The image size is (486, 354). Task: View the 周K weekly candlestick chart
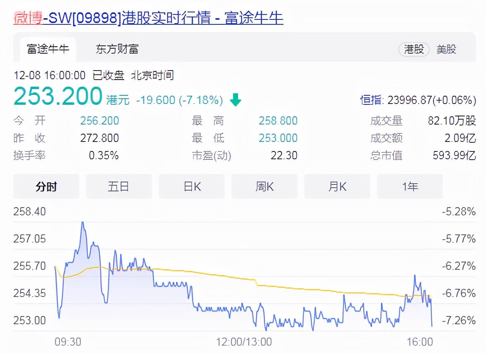[x=264, y=186]
